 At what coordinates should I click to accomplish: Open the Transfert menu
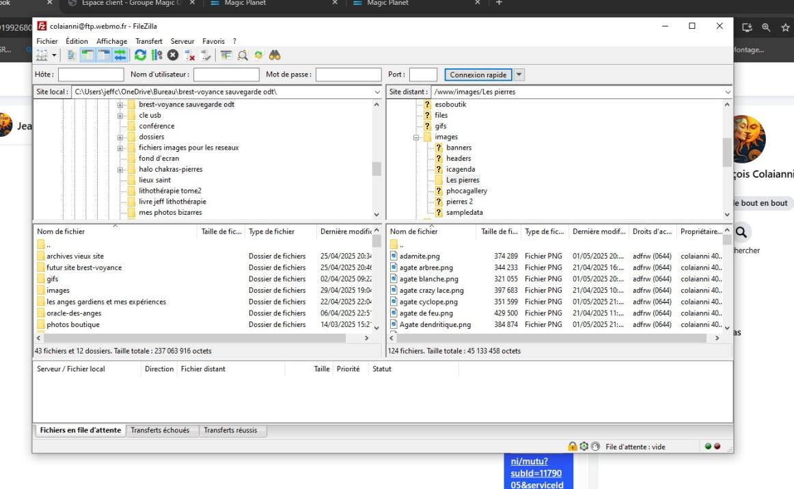coord(149,41)
